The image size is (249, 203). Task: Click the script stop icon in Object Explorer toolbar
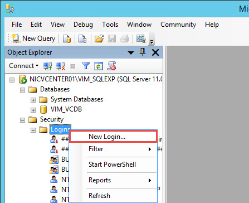coord(111,66)
